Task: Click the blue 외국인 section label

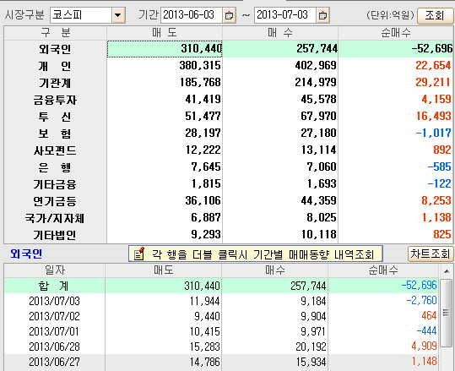Action: (26, 254)
